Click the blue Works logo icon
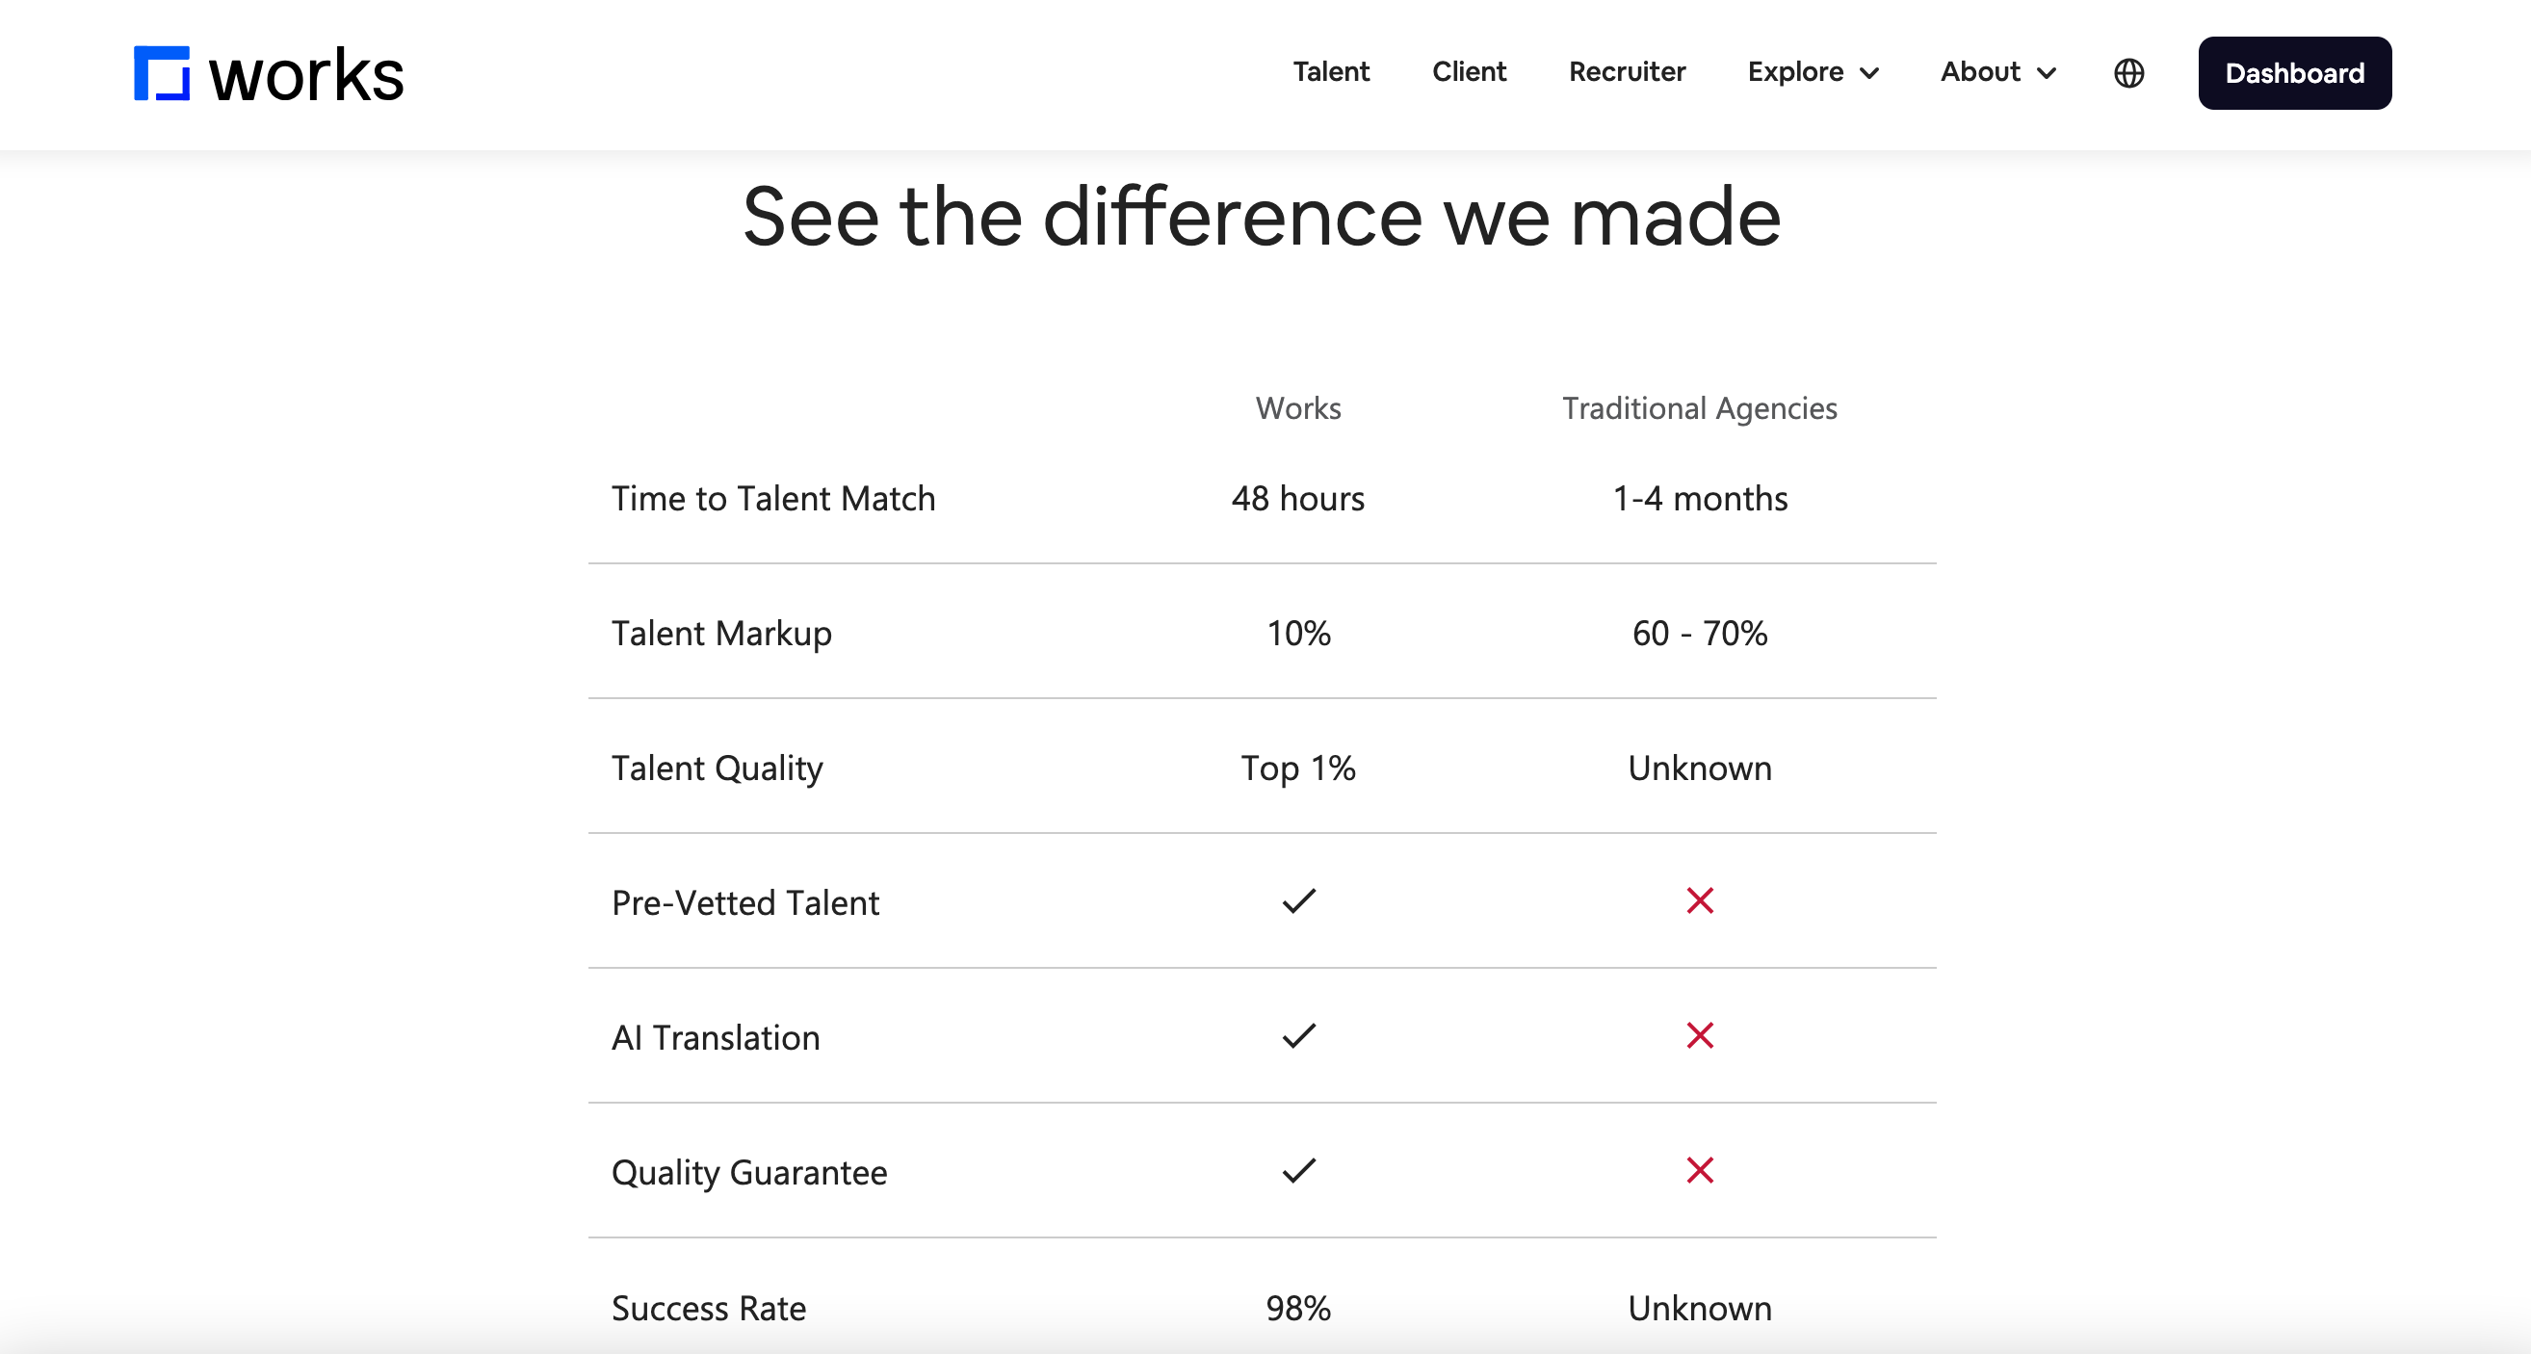 [x=162, y=73]
